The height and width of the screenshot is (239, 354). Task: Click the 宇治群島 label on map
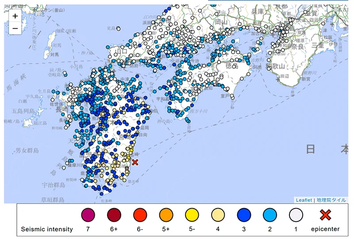point(54,185)
